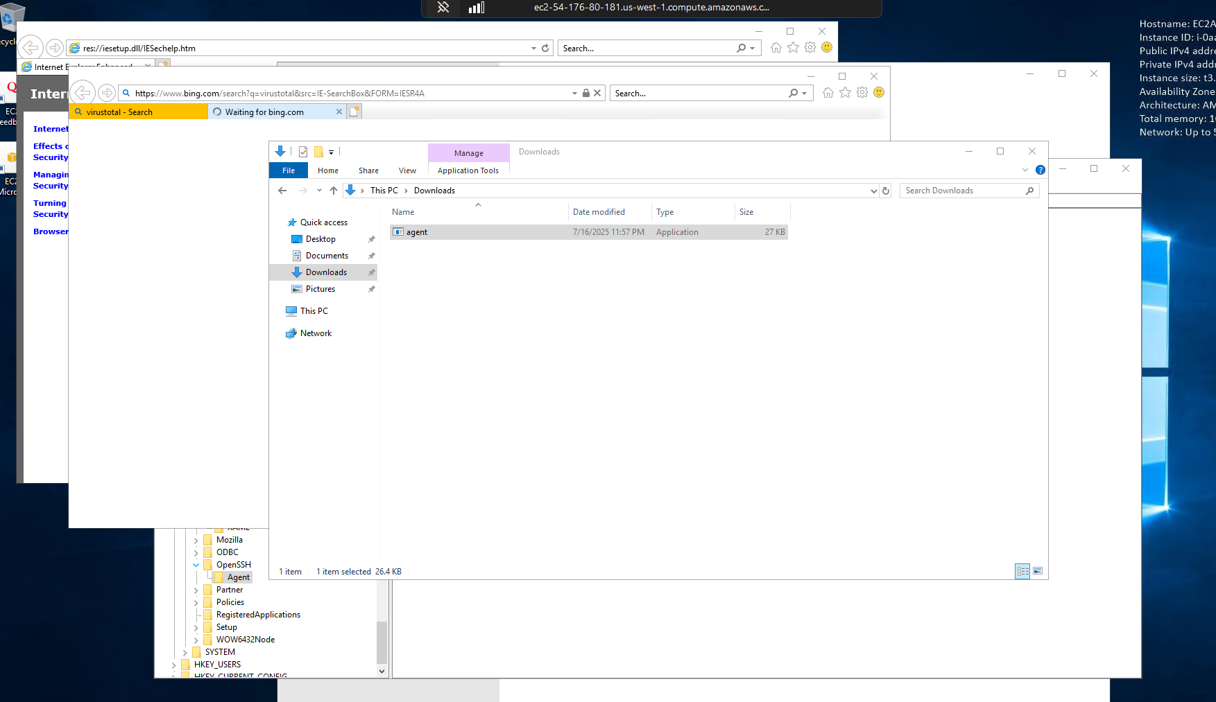Image resolution: width=1216 pixels, height=702 pixels.
Task: Click the Bing window's favorites star icon
Action: pos(845,93)
